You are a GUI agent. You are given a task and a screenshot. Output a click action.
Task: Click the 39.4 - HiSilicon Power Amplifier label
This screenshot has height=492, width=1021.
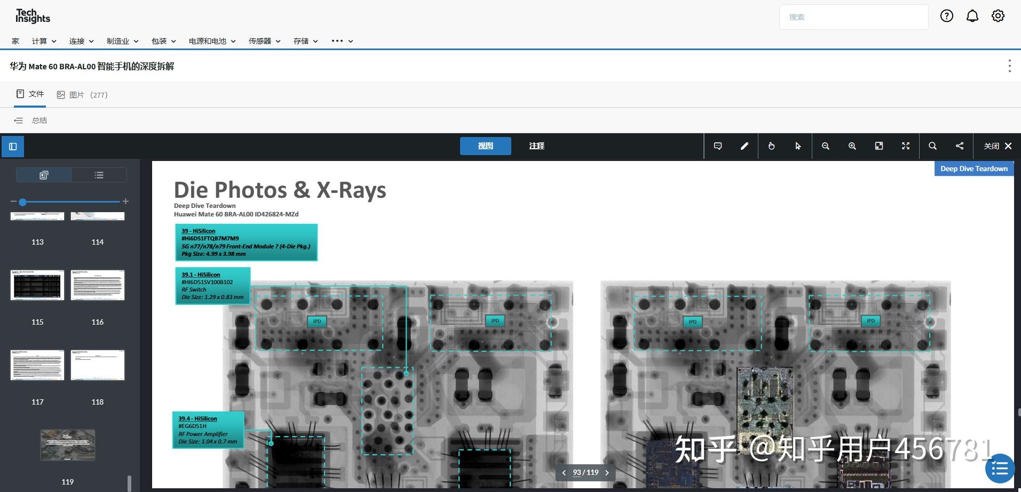[208, 430]
